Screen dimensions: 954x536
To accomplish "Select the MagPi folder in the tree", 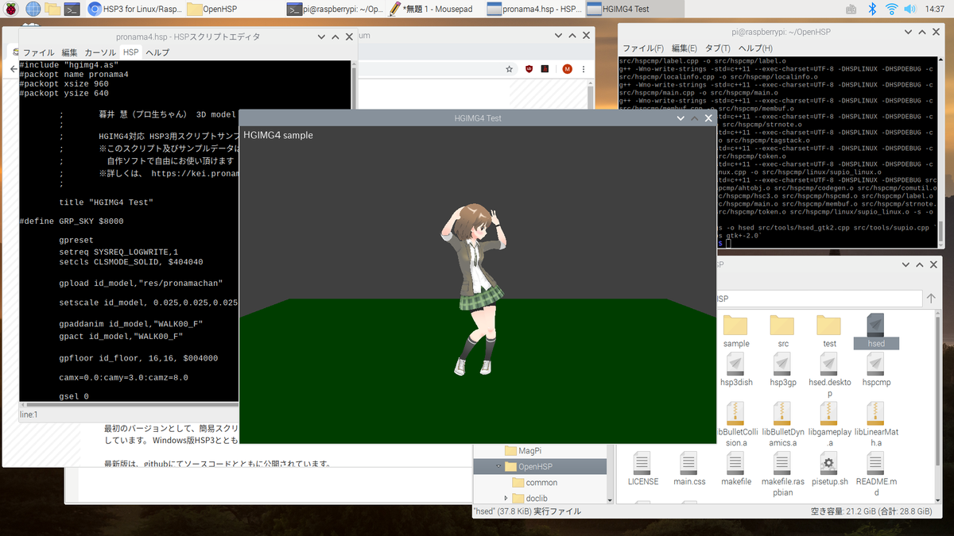I will [523, 450].
